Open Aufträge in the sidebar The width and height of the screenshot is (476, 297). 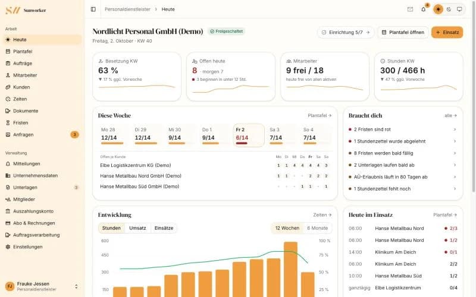42,64
